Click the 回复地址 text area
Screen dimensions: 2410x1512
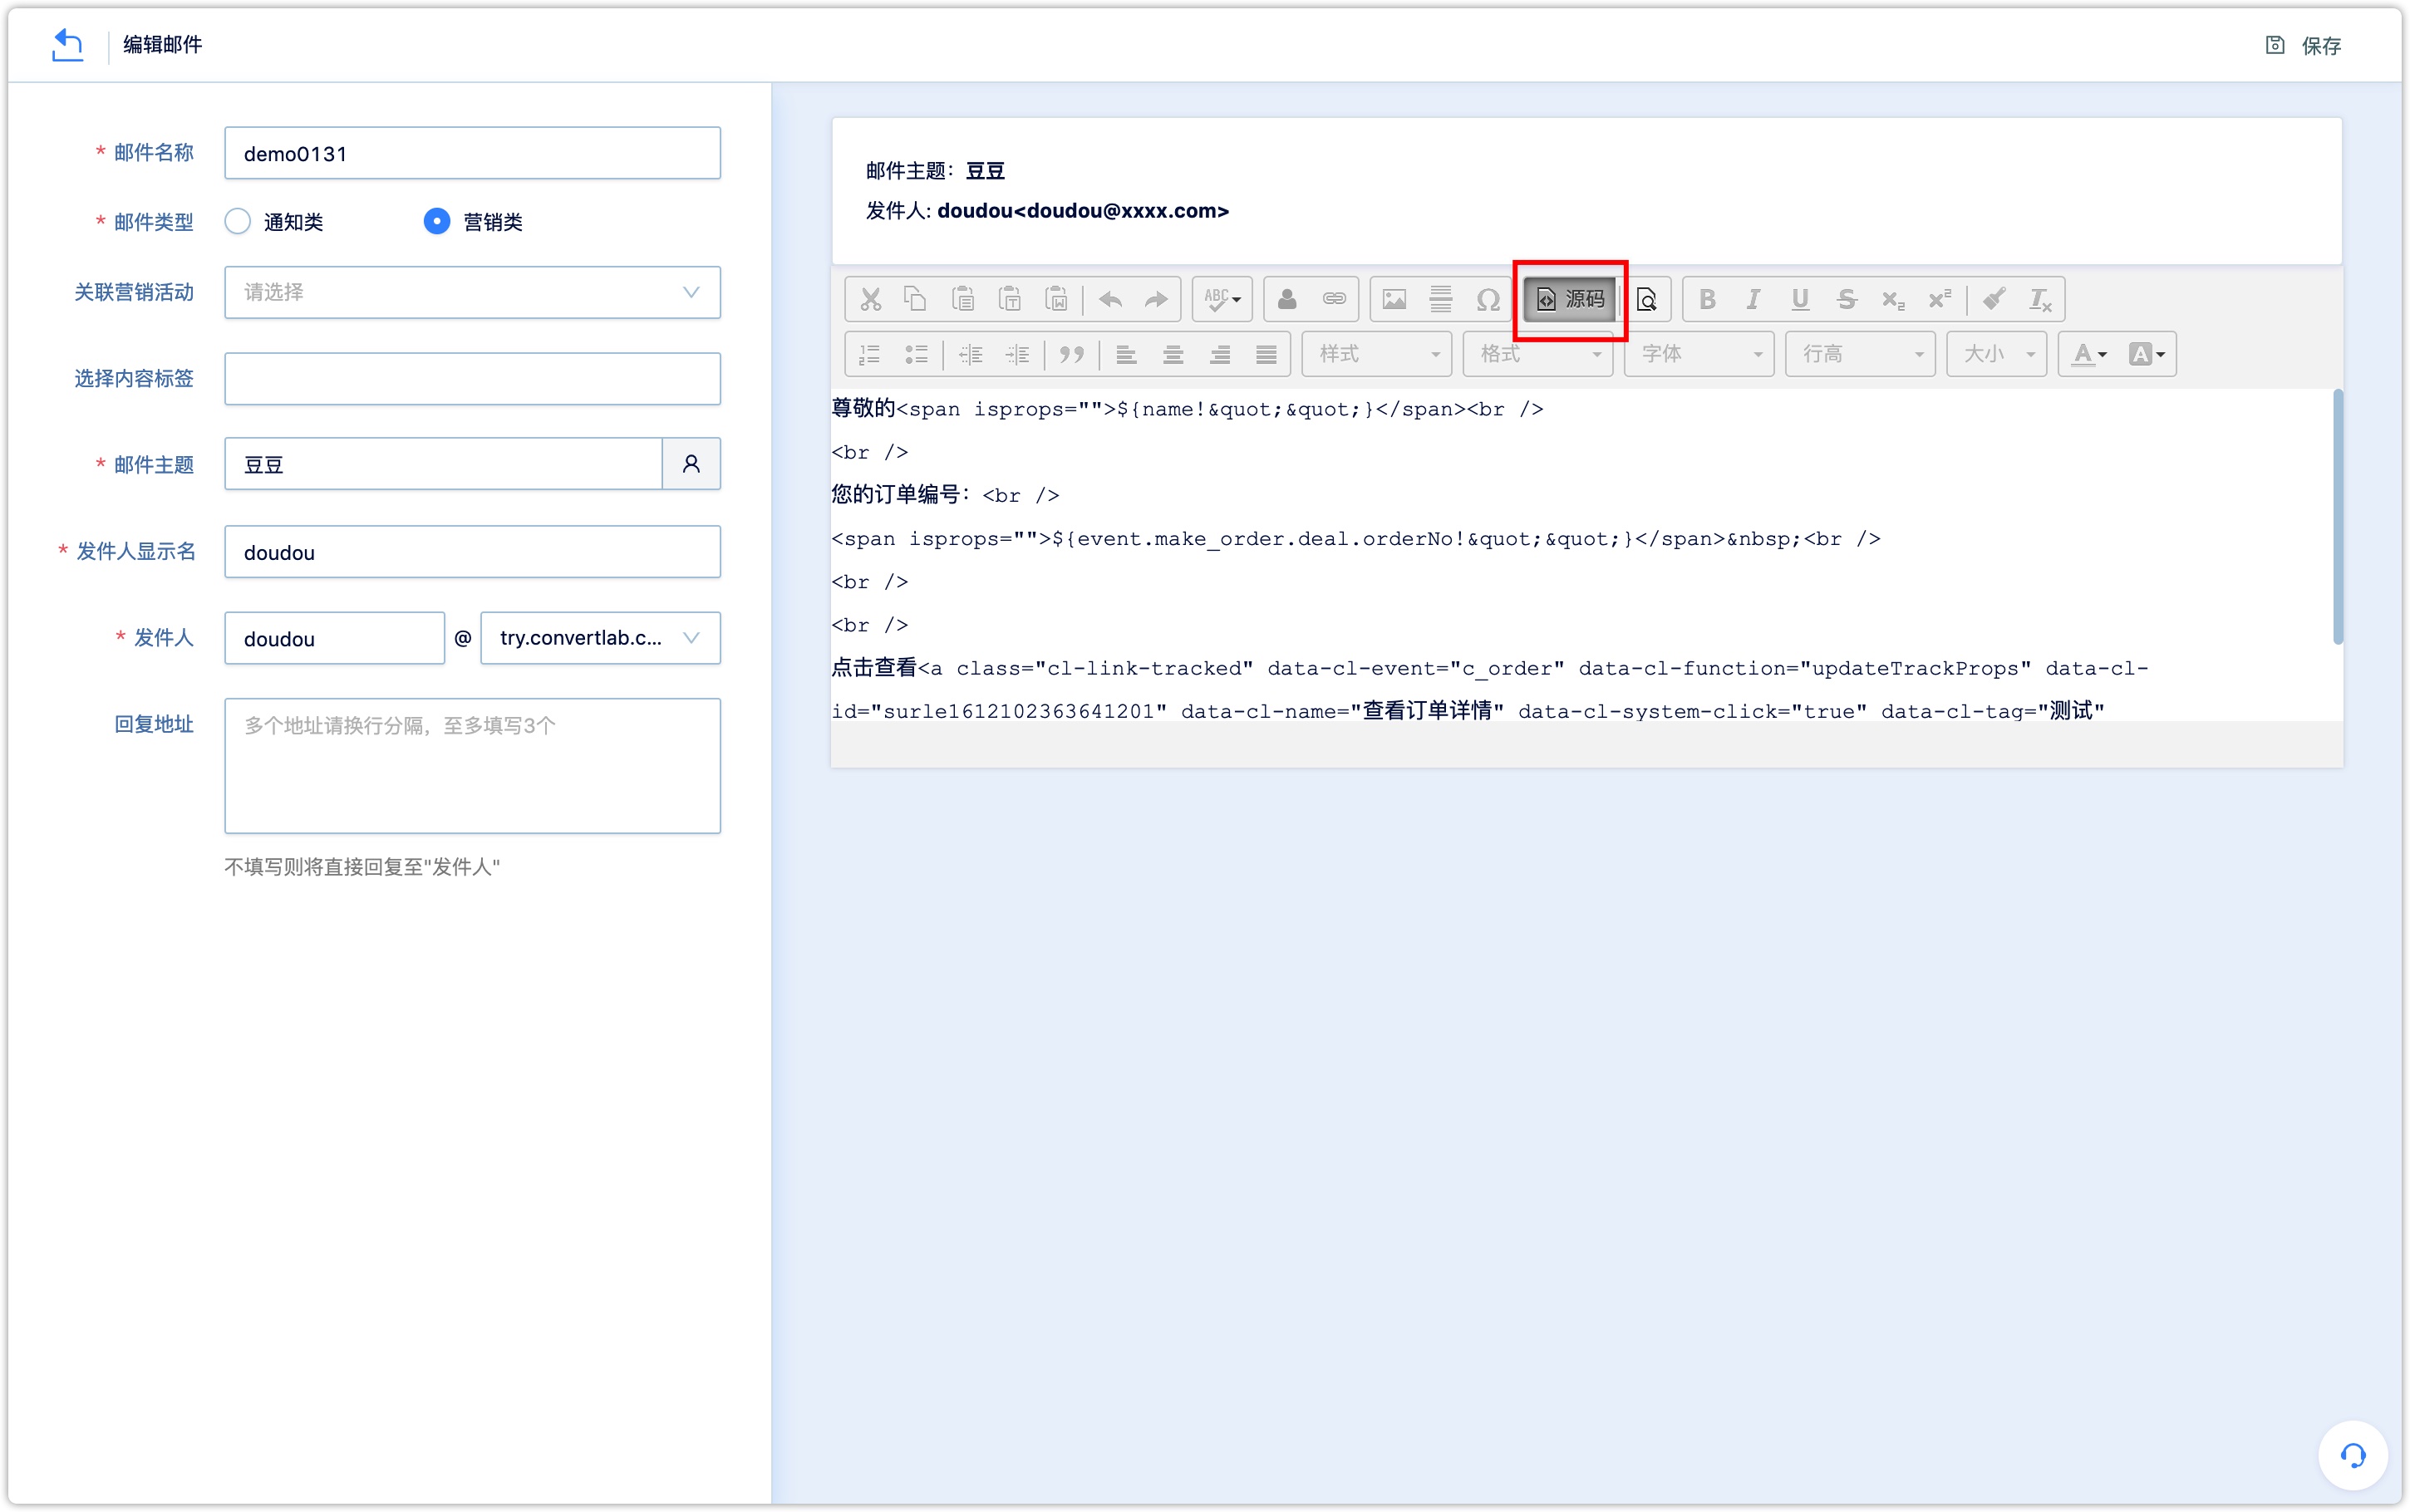point(472,766)
